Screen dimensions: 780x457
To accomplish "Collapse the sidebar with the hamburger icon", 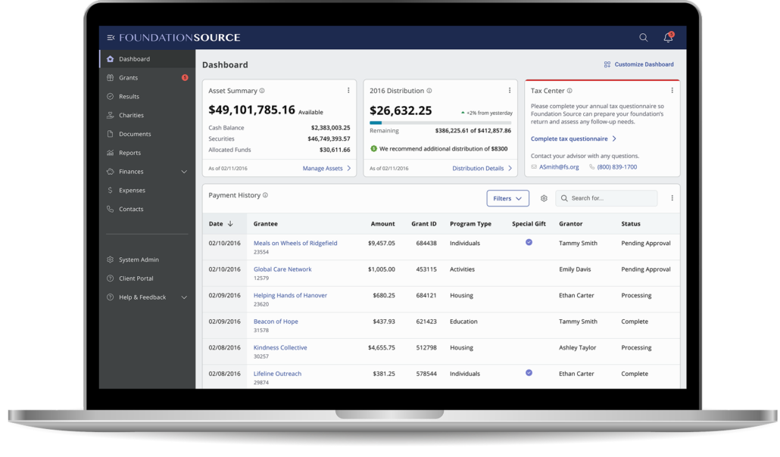I will pyautogui.click(x=111, y=38).
